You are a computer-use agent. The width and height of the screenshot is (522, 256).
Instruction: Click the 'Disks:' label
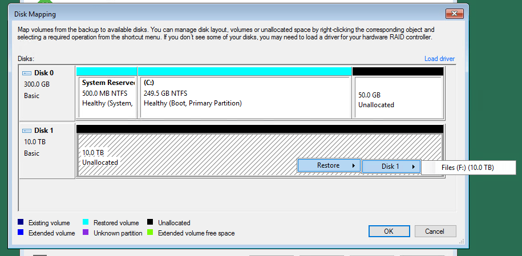(x=26, y=59)
